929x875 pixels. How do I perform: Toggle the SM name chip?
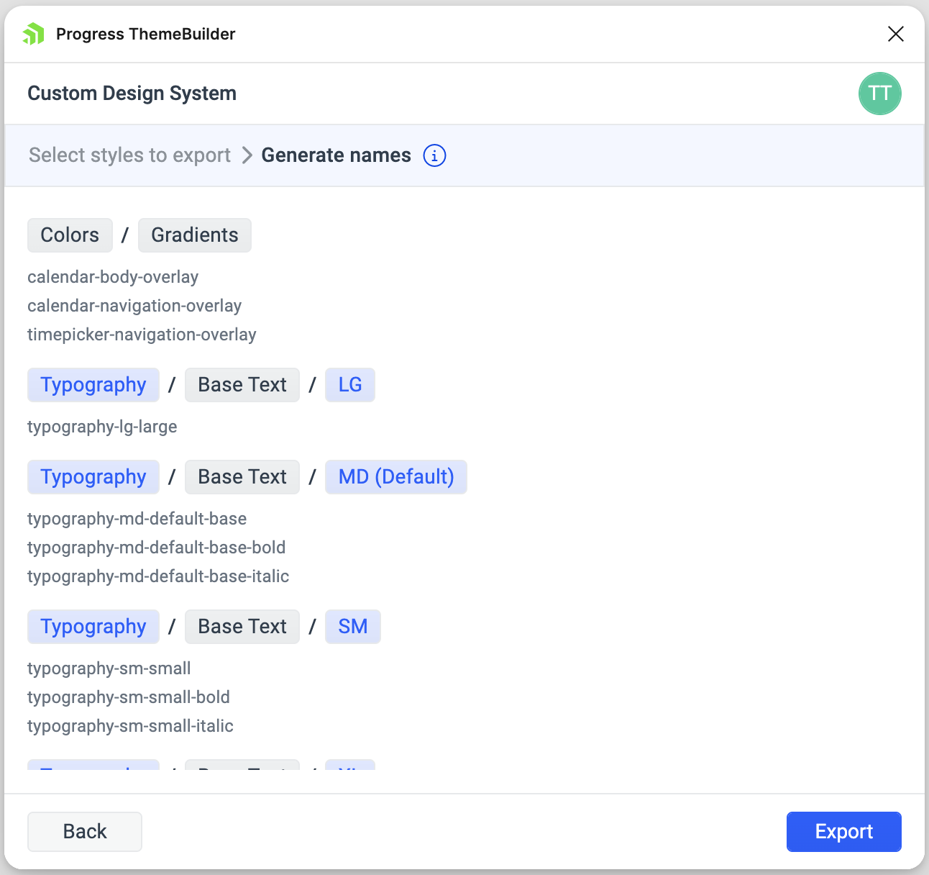(352, 627)
